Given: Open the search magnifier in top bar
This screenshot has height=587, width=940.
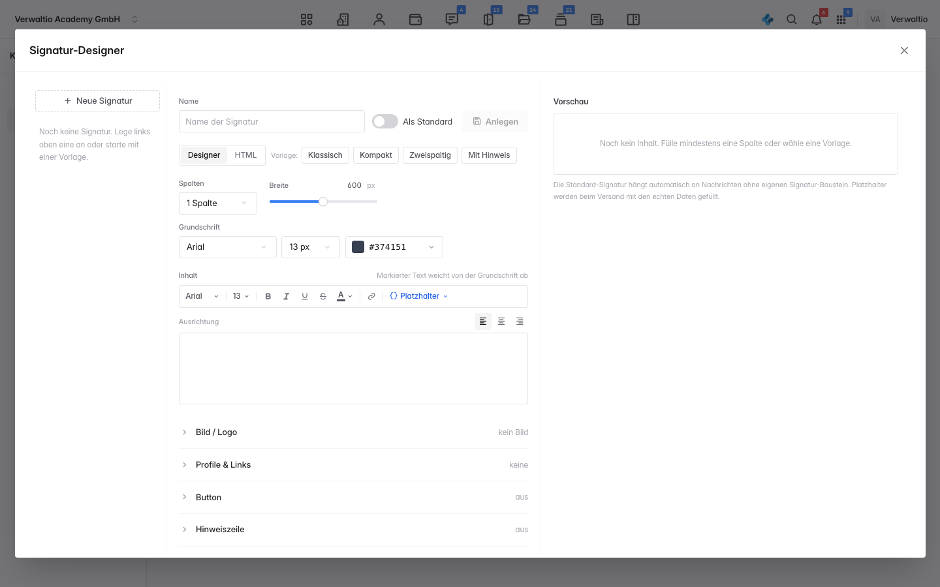Looking at the screenshot, I should click(792, 20).
